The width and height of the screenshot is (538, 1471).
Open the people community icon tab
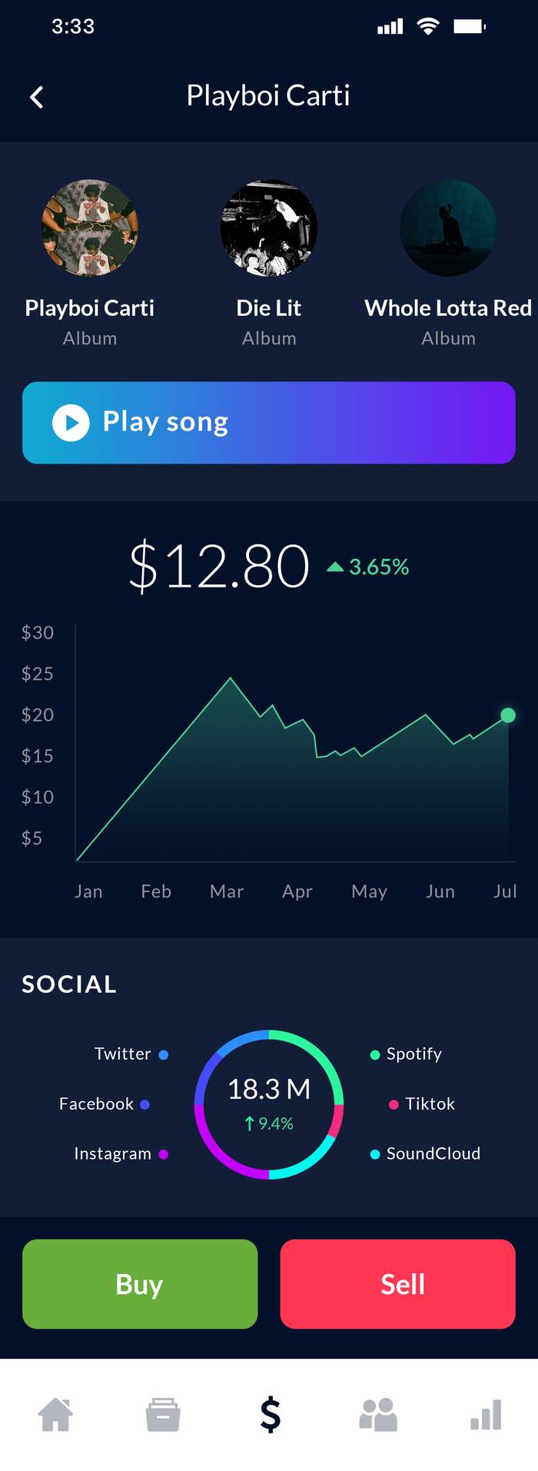378,1414
